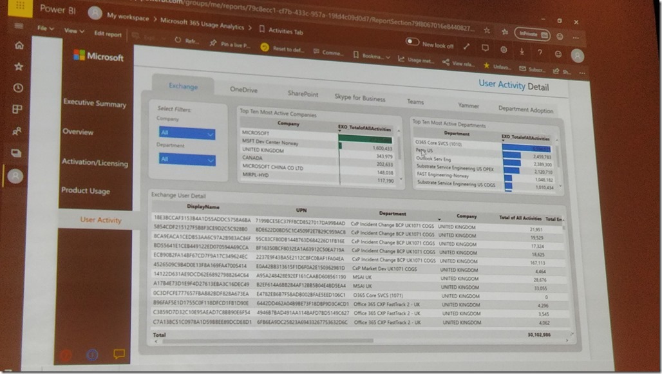Go to Product Usage page

(x=86, y=191)
